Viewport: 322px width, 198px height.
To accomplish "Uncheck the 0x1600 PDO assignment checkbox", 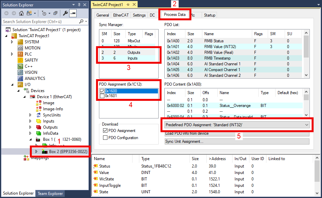I will [102, 91].
